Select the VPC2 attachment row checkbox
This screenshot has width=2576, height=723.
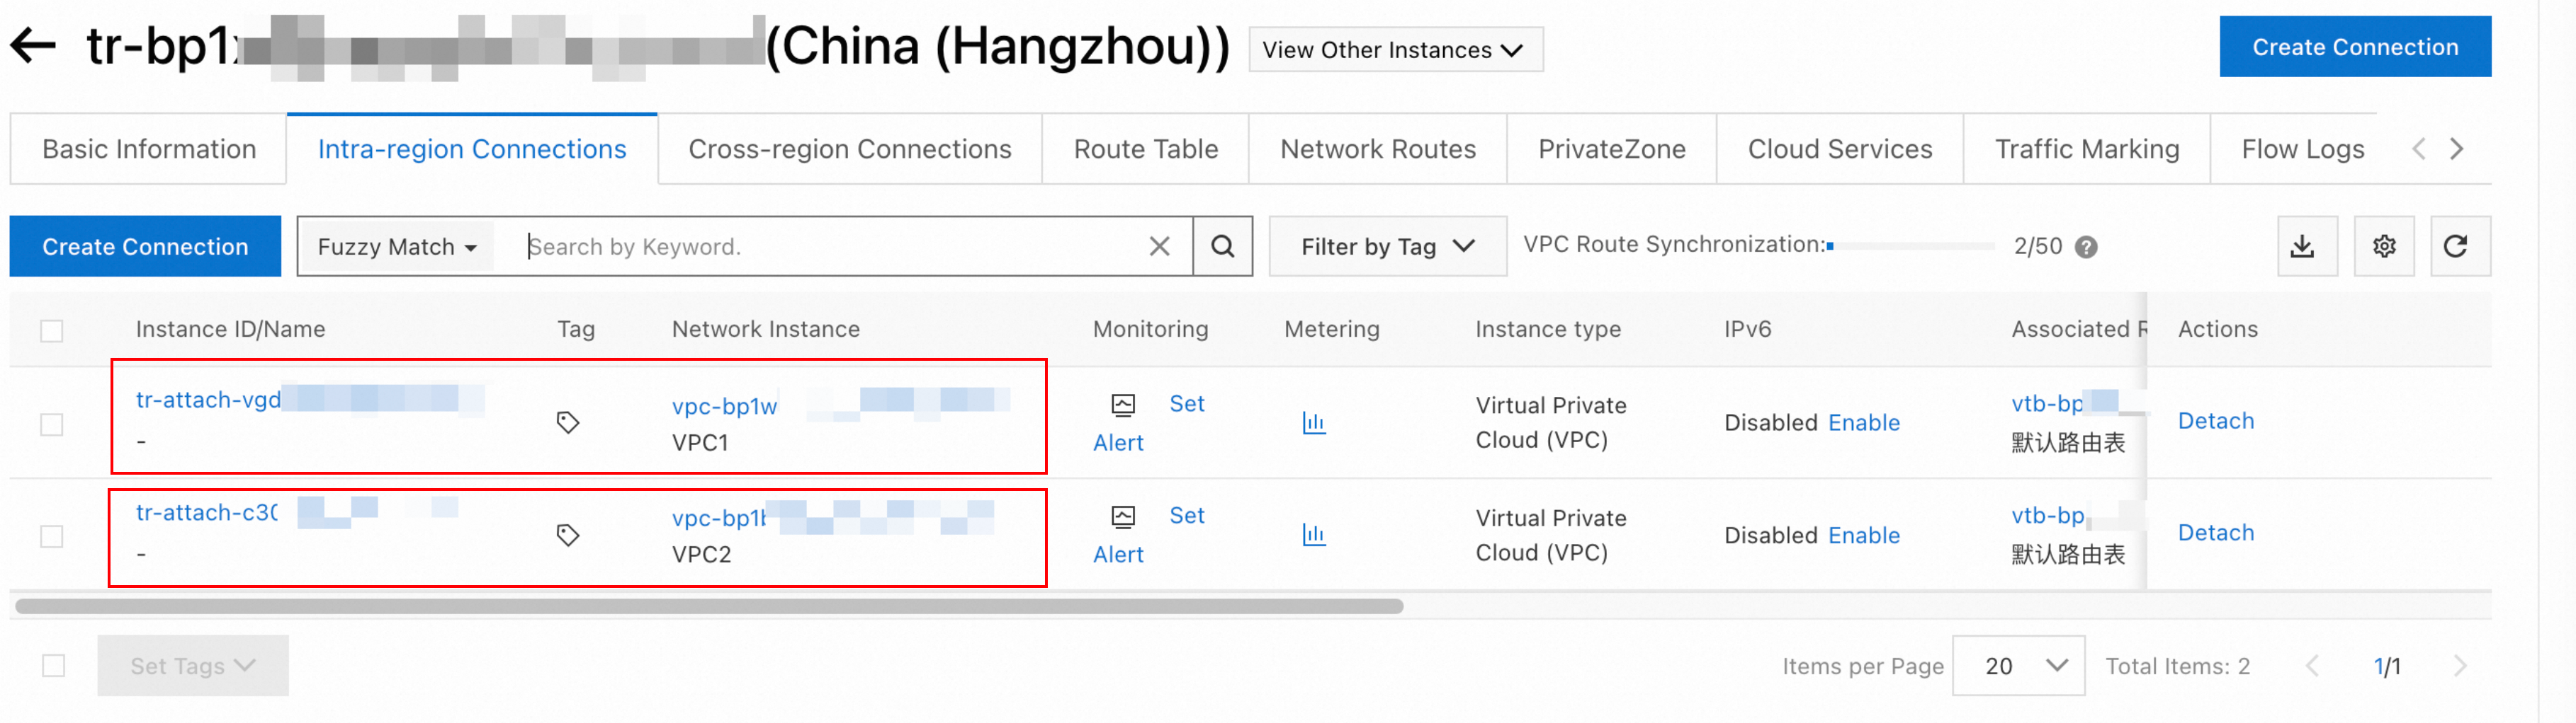click(52, 536)
